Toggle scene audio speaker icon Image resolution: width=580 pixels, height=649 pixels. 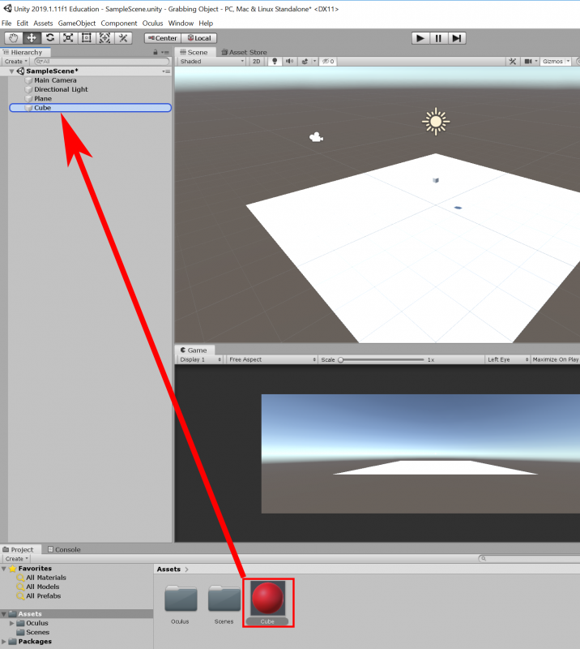tap(290, 62)
